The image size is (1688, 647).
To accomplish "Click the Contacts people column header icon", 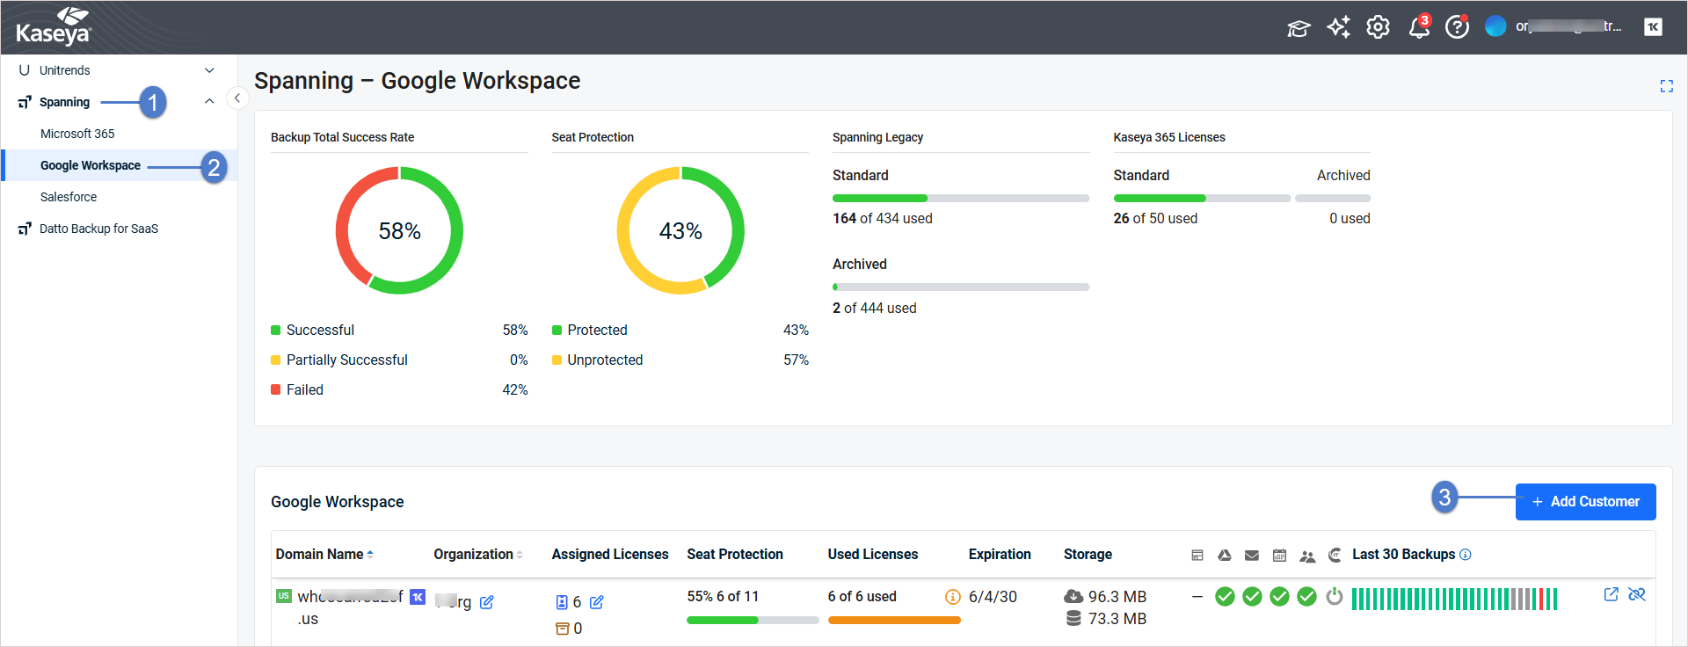I will click(1307, 556).
